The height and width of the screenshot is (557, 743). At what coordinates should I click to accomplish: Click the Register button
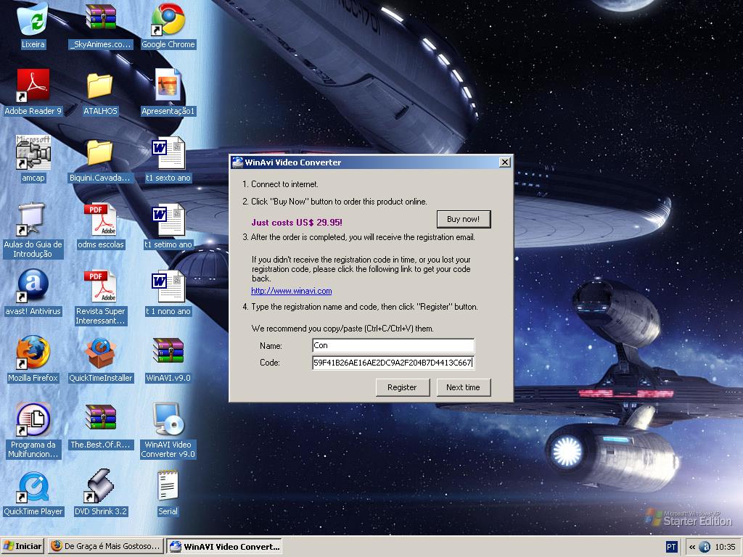pyautogui.click(x=402, y=387)
